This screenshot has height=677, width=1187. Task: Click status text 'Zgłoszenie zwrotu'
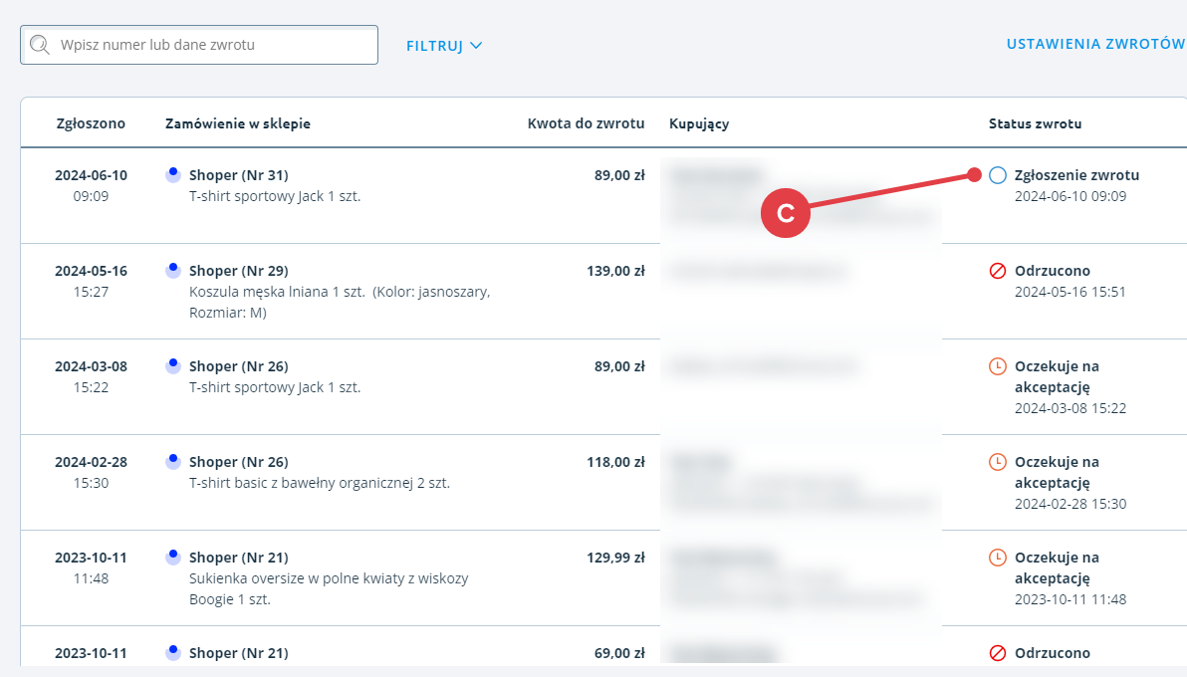pos(1076,175)
